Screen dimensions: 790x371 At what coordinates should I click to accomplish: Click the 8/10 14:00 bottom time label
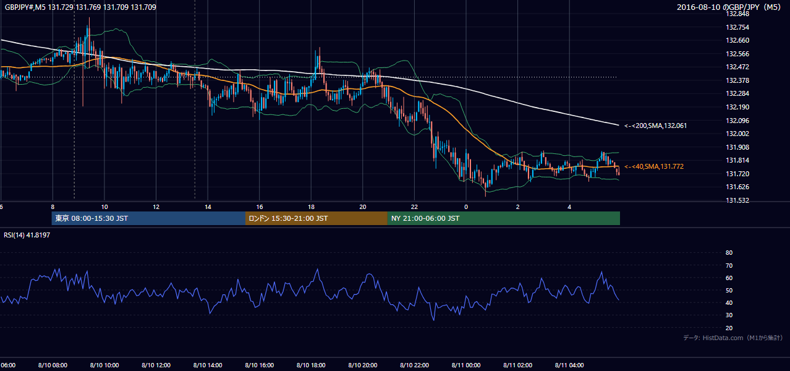click(208, 365)
